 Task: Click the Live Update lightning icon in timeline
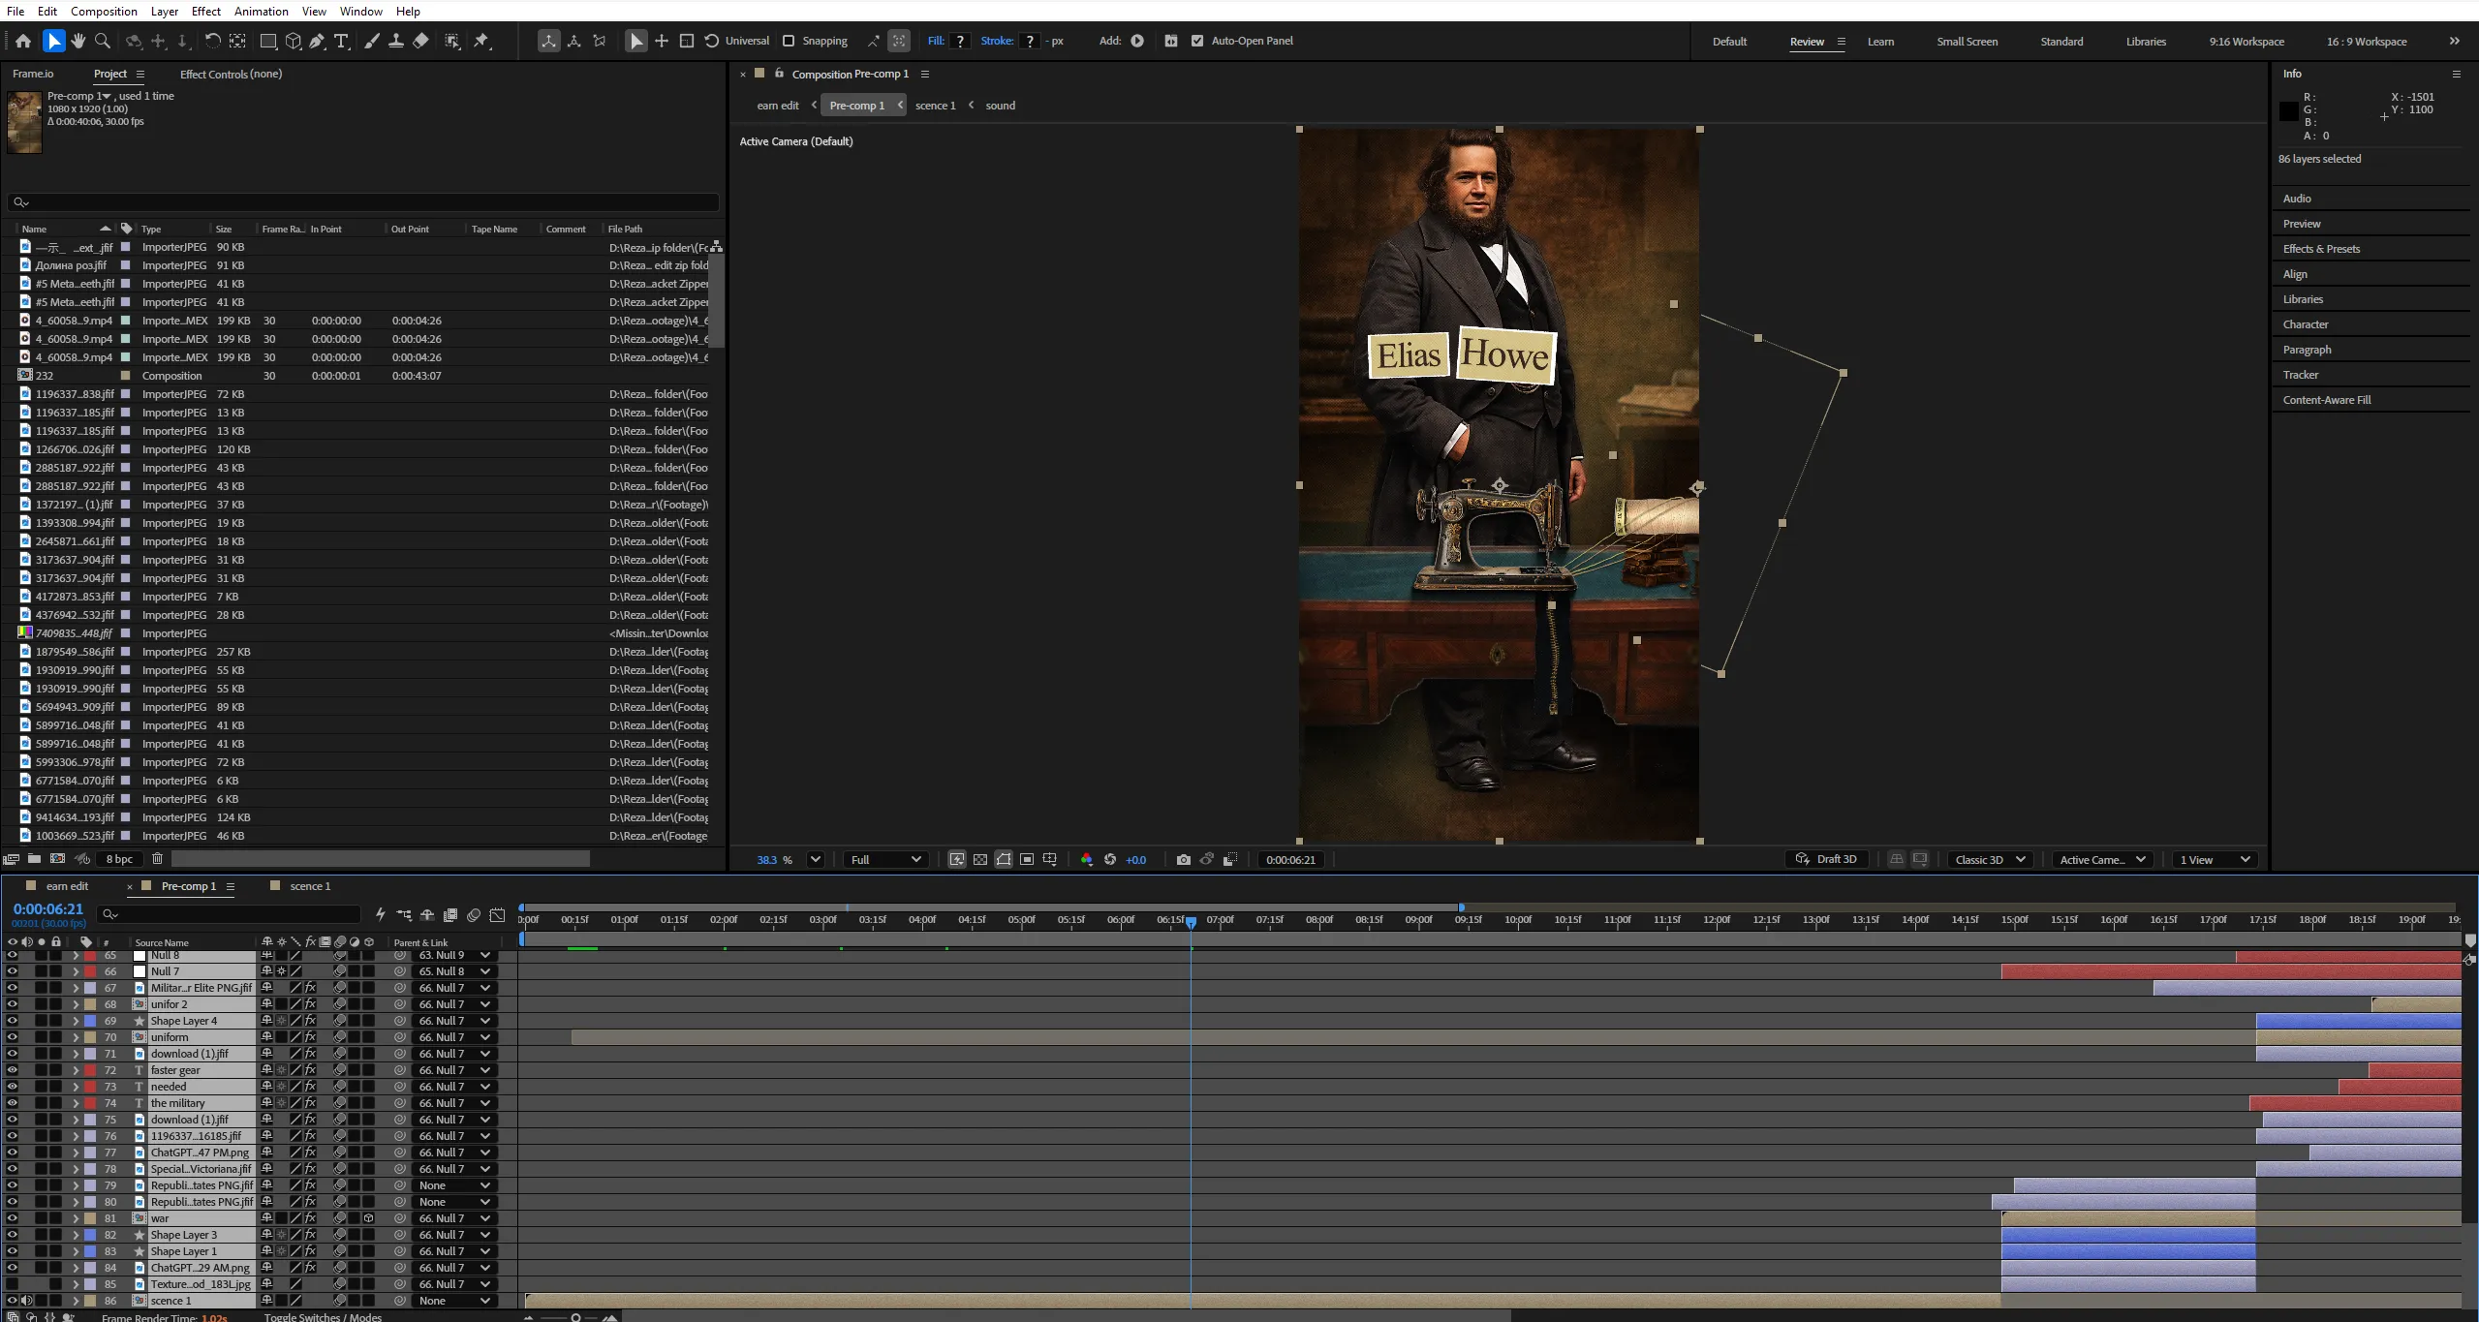[381, 915]
